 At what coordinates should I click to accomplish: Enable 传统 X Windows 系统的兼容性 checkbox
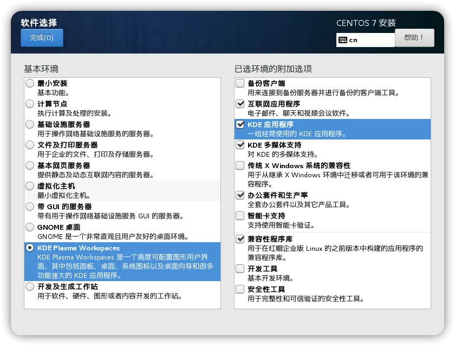(x=240, y=165)
